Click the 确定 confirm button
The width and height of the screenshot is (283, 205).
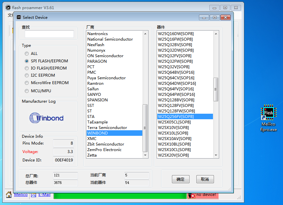pos(180,179)
